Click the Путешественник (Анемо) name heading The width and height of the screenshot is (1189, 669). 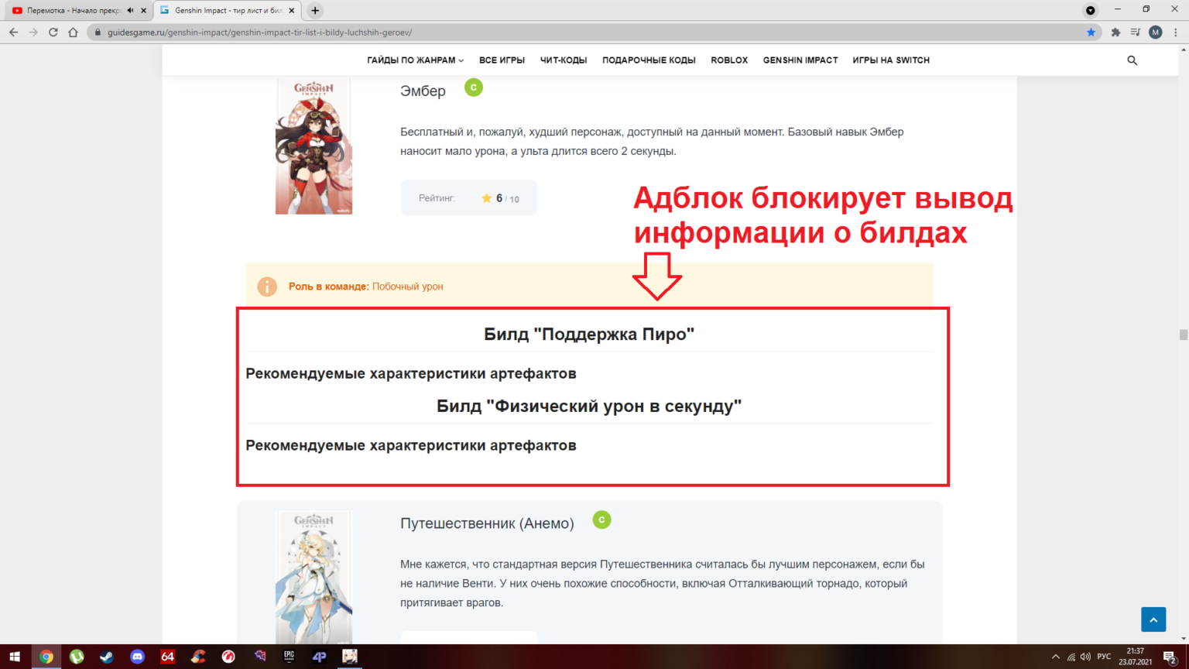(x=487, y=524)
